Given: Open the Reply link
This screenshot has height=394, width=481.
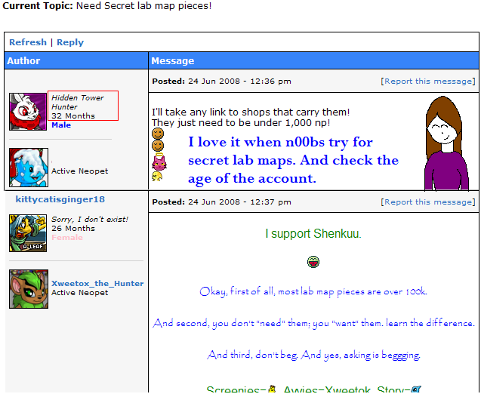Looking at the screenshot, I should (x=70, y=42).
